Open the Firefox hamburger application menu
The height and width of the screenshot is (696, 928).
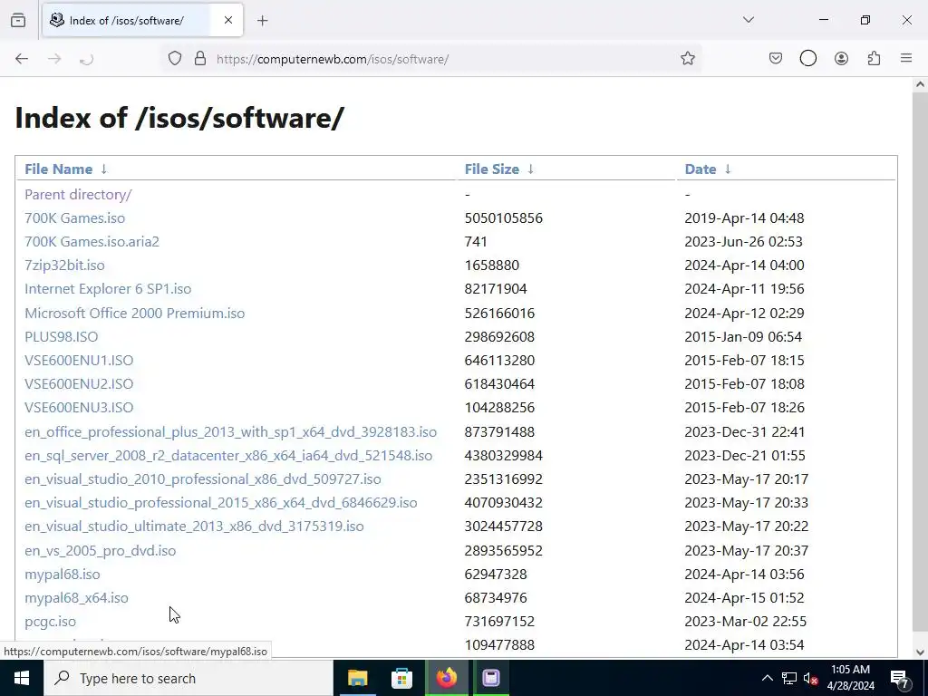[x=906, y=58]
